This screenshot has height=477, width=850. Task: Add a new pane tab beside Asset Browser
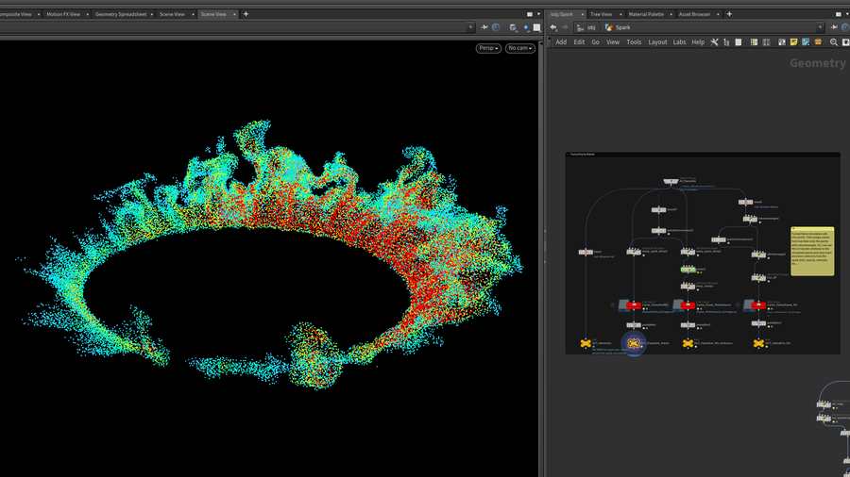731,14
